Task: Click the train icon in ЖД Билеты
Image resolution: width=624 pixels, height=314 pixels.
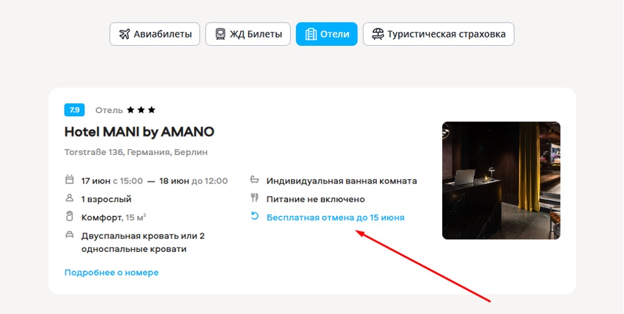Action: [x=220, y=34]
